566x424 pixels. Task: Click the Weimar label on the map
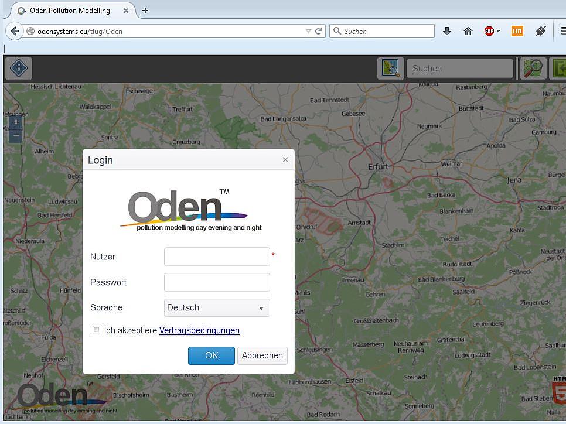pos(452,163)
